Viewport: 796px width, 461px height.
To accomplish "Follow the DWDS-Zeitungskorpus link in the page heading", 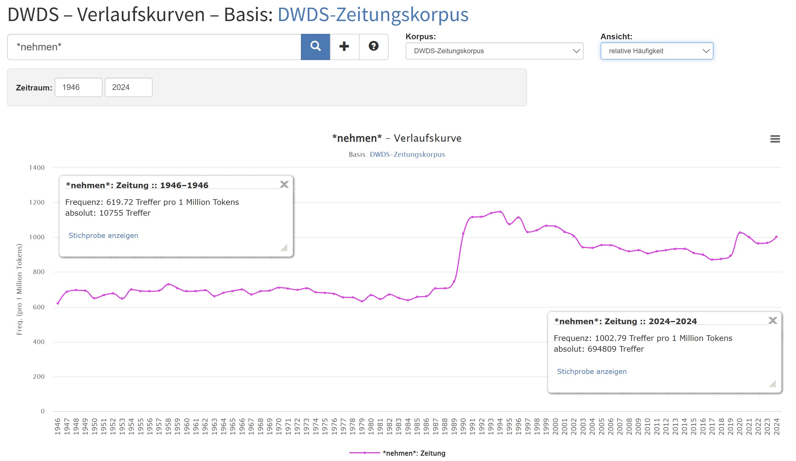I will tap(373, 15).
